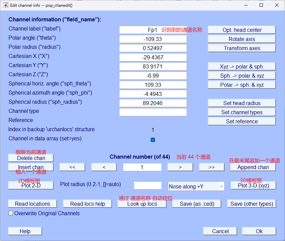Click the Sph. -> polar & xyz button
The image size is (285, 241).
(242, 76)
